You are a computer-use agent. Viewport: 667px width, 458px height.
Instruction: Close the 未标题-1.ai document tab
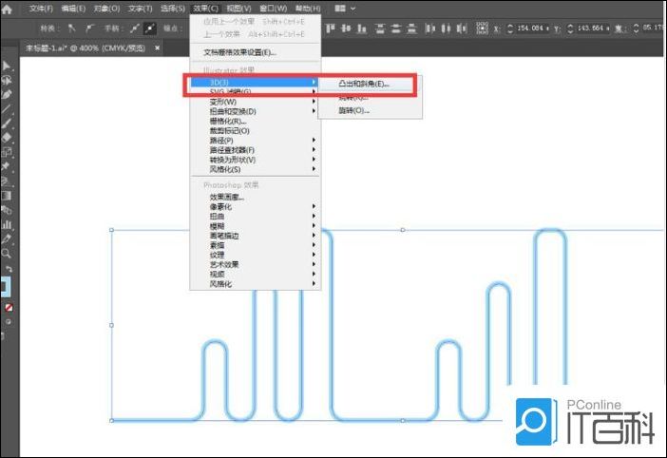[157, 48]
